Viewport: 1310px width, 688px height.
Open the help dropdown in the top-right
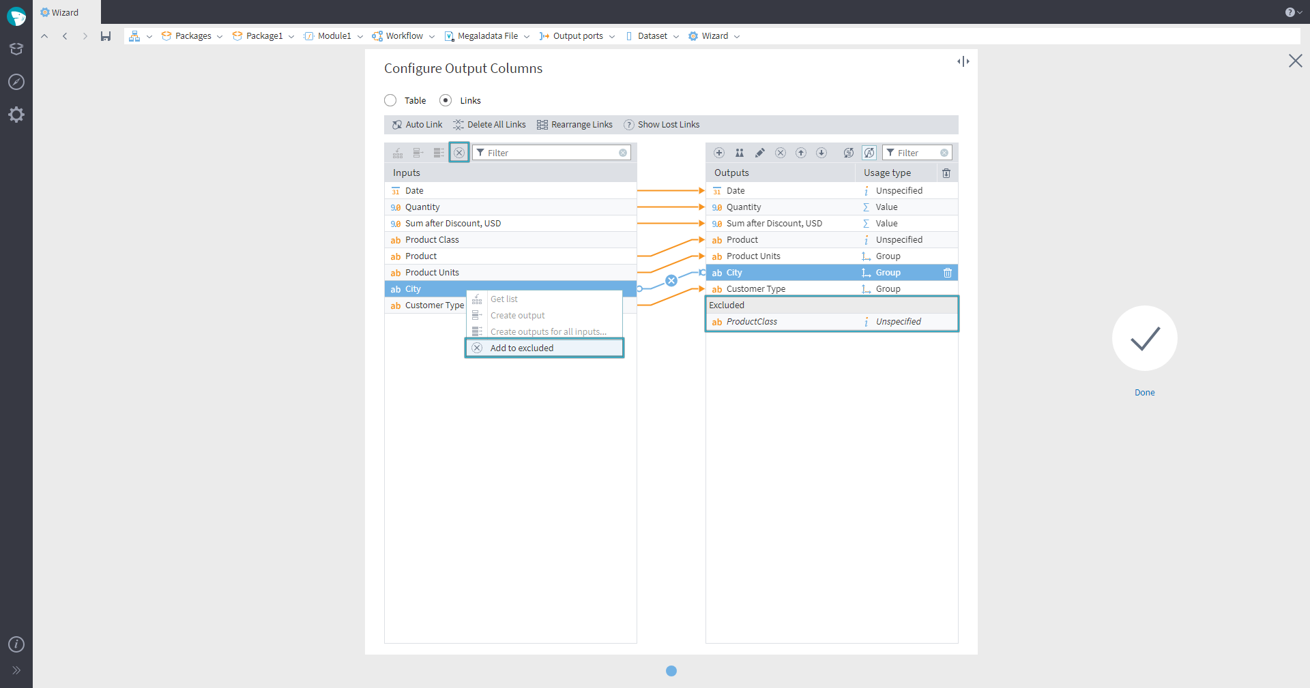[x=1293, y=12]
